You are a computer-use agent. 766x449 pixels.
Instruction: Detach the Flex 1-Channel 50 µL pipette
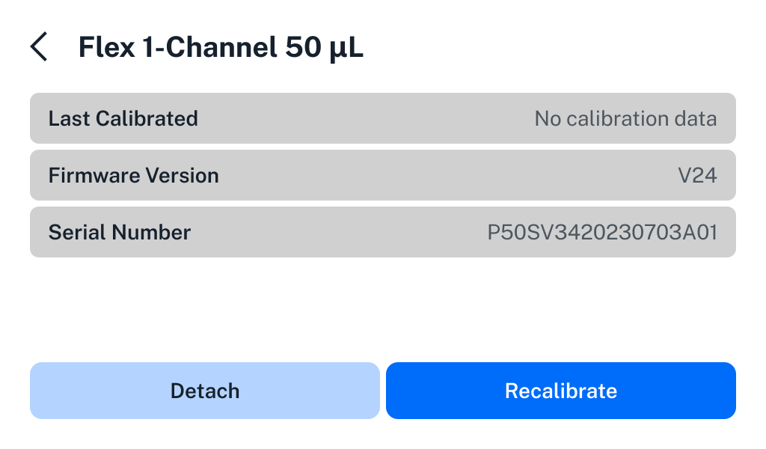point(205,390)
